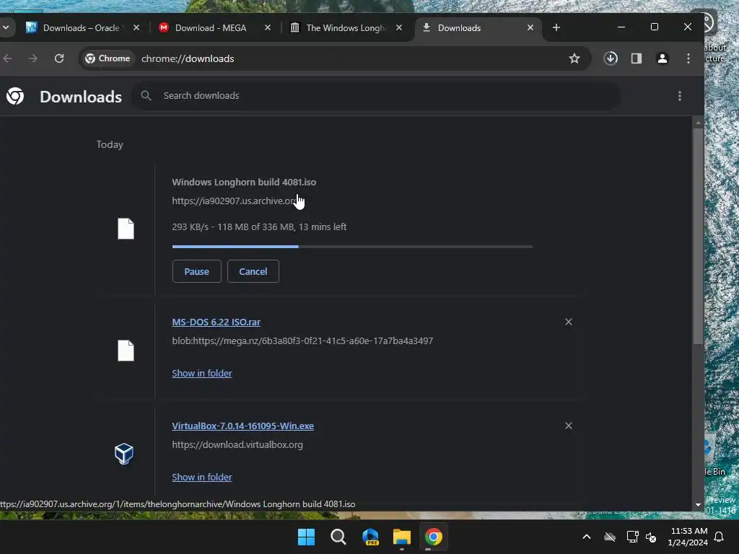Click the OneDrive cloud tray icon
This screenshot has width=739, height=554.
click(x=610, y=537)
